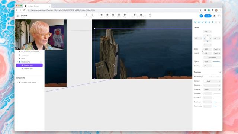Viewport: 238px width, 134px height.
Task: Align the layer horizontal center
Action: (199, 22)
